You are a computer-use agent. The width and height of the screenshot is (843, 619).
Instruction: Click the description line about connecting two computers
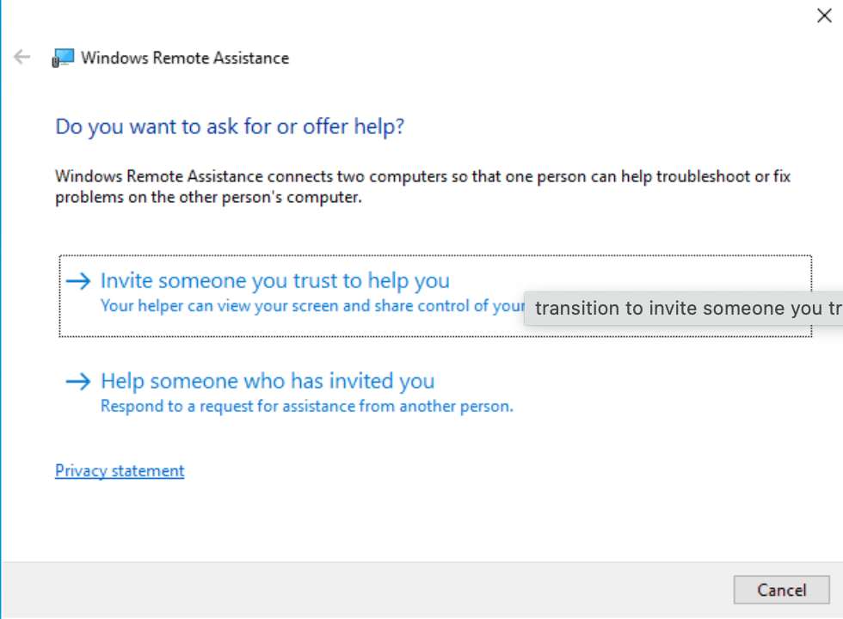coord(422,177)
